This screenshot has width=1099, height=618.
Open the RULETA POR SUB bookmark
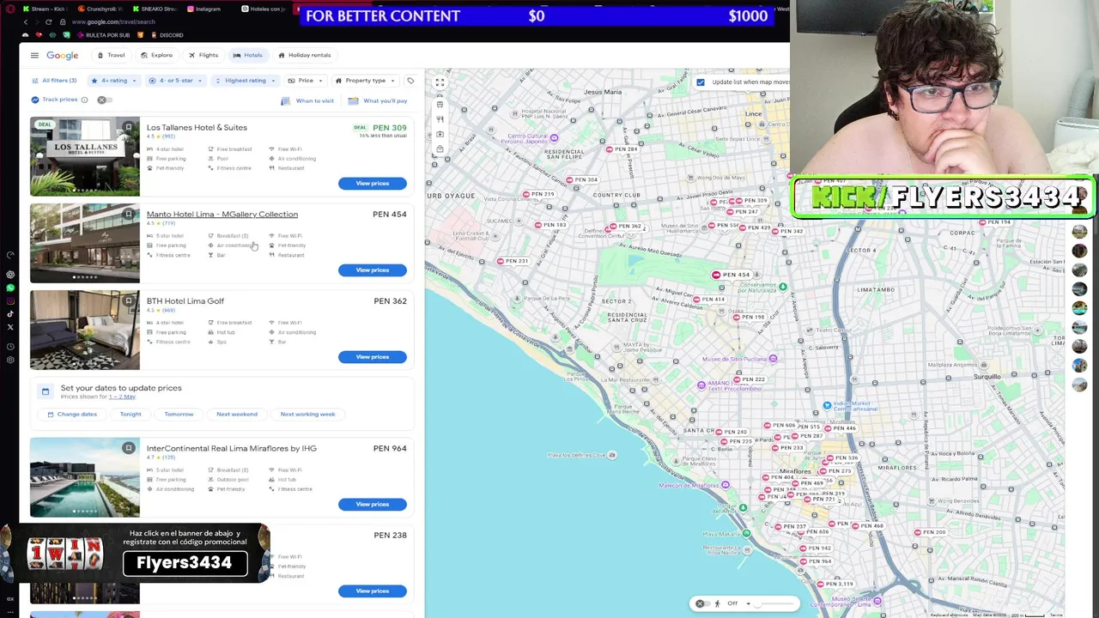pos(103,35)
